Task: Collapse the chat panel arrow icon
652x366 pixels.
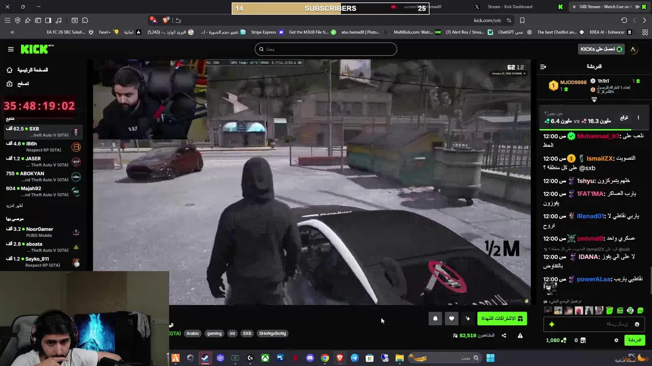Action: [x=543, y=67]
